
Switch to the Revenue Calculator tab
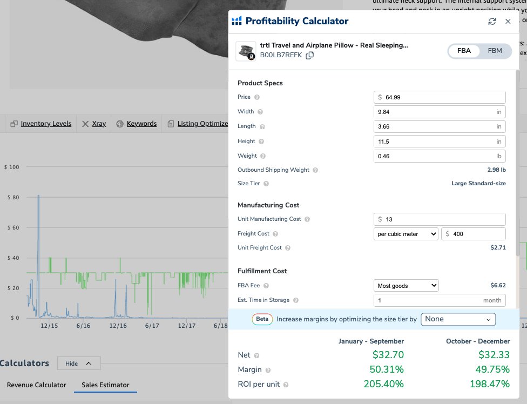point(36,385)
